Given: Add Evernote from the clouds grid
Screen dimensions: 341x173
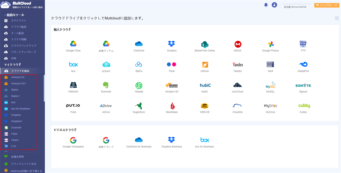Looking at the screenshot, I should coord(106,85).
